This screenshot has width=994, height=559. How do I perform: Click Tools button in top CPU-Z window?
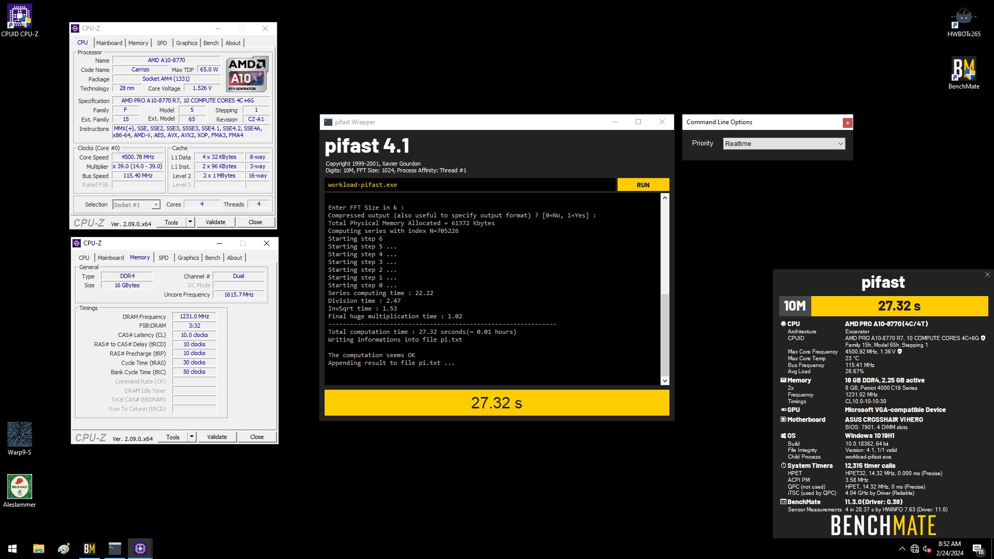tap(171, 223)
